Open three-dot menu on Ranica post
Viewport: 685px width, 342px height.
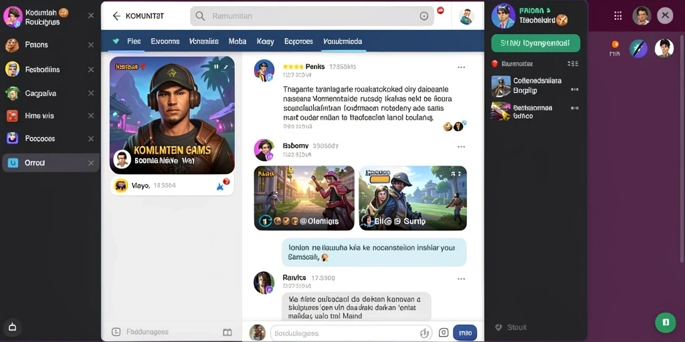click(x=461, y=279)
